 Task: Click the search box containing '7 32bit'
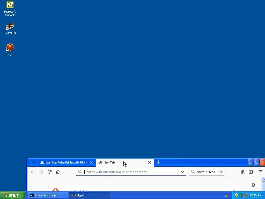(x=207, y=172)
